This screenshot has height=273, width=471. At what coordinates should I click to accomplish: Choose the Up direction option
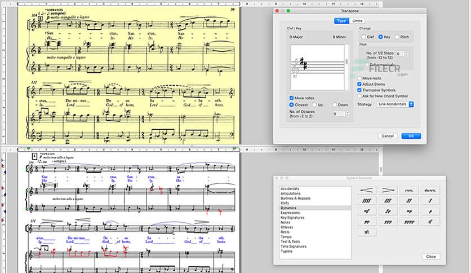314,104
